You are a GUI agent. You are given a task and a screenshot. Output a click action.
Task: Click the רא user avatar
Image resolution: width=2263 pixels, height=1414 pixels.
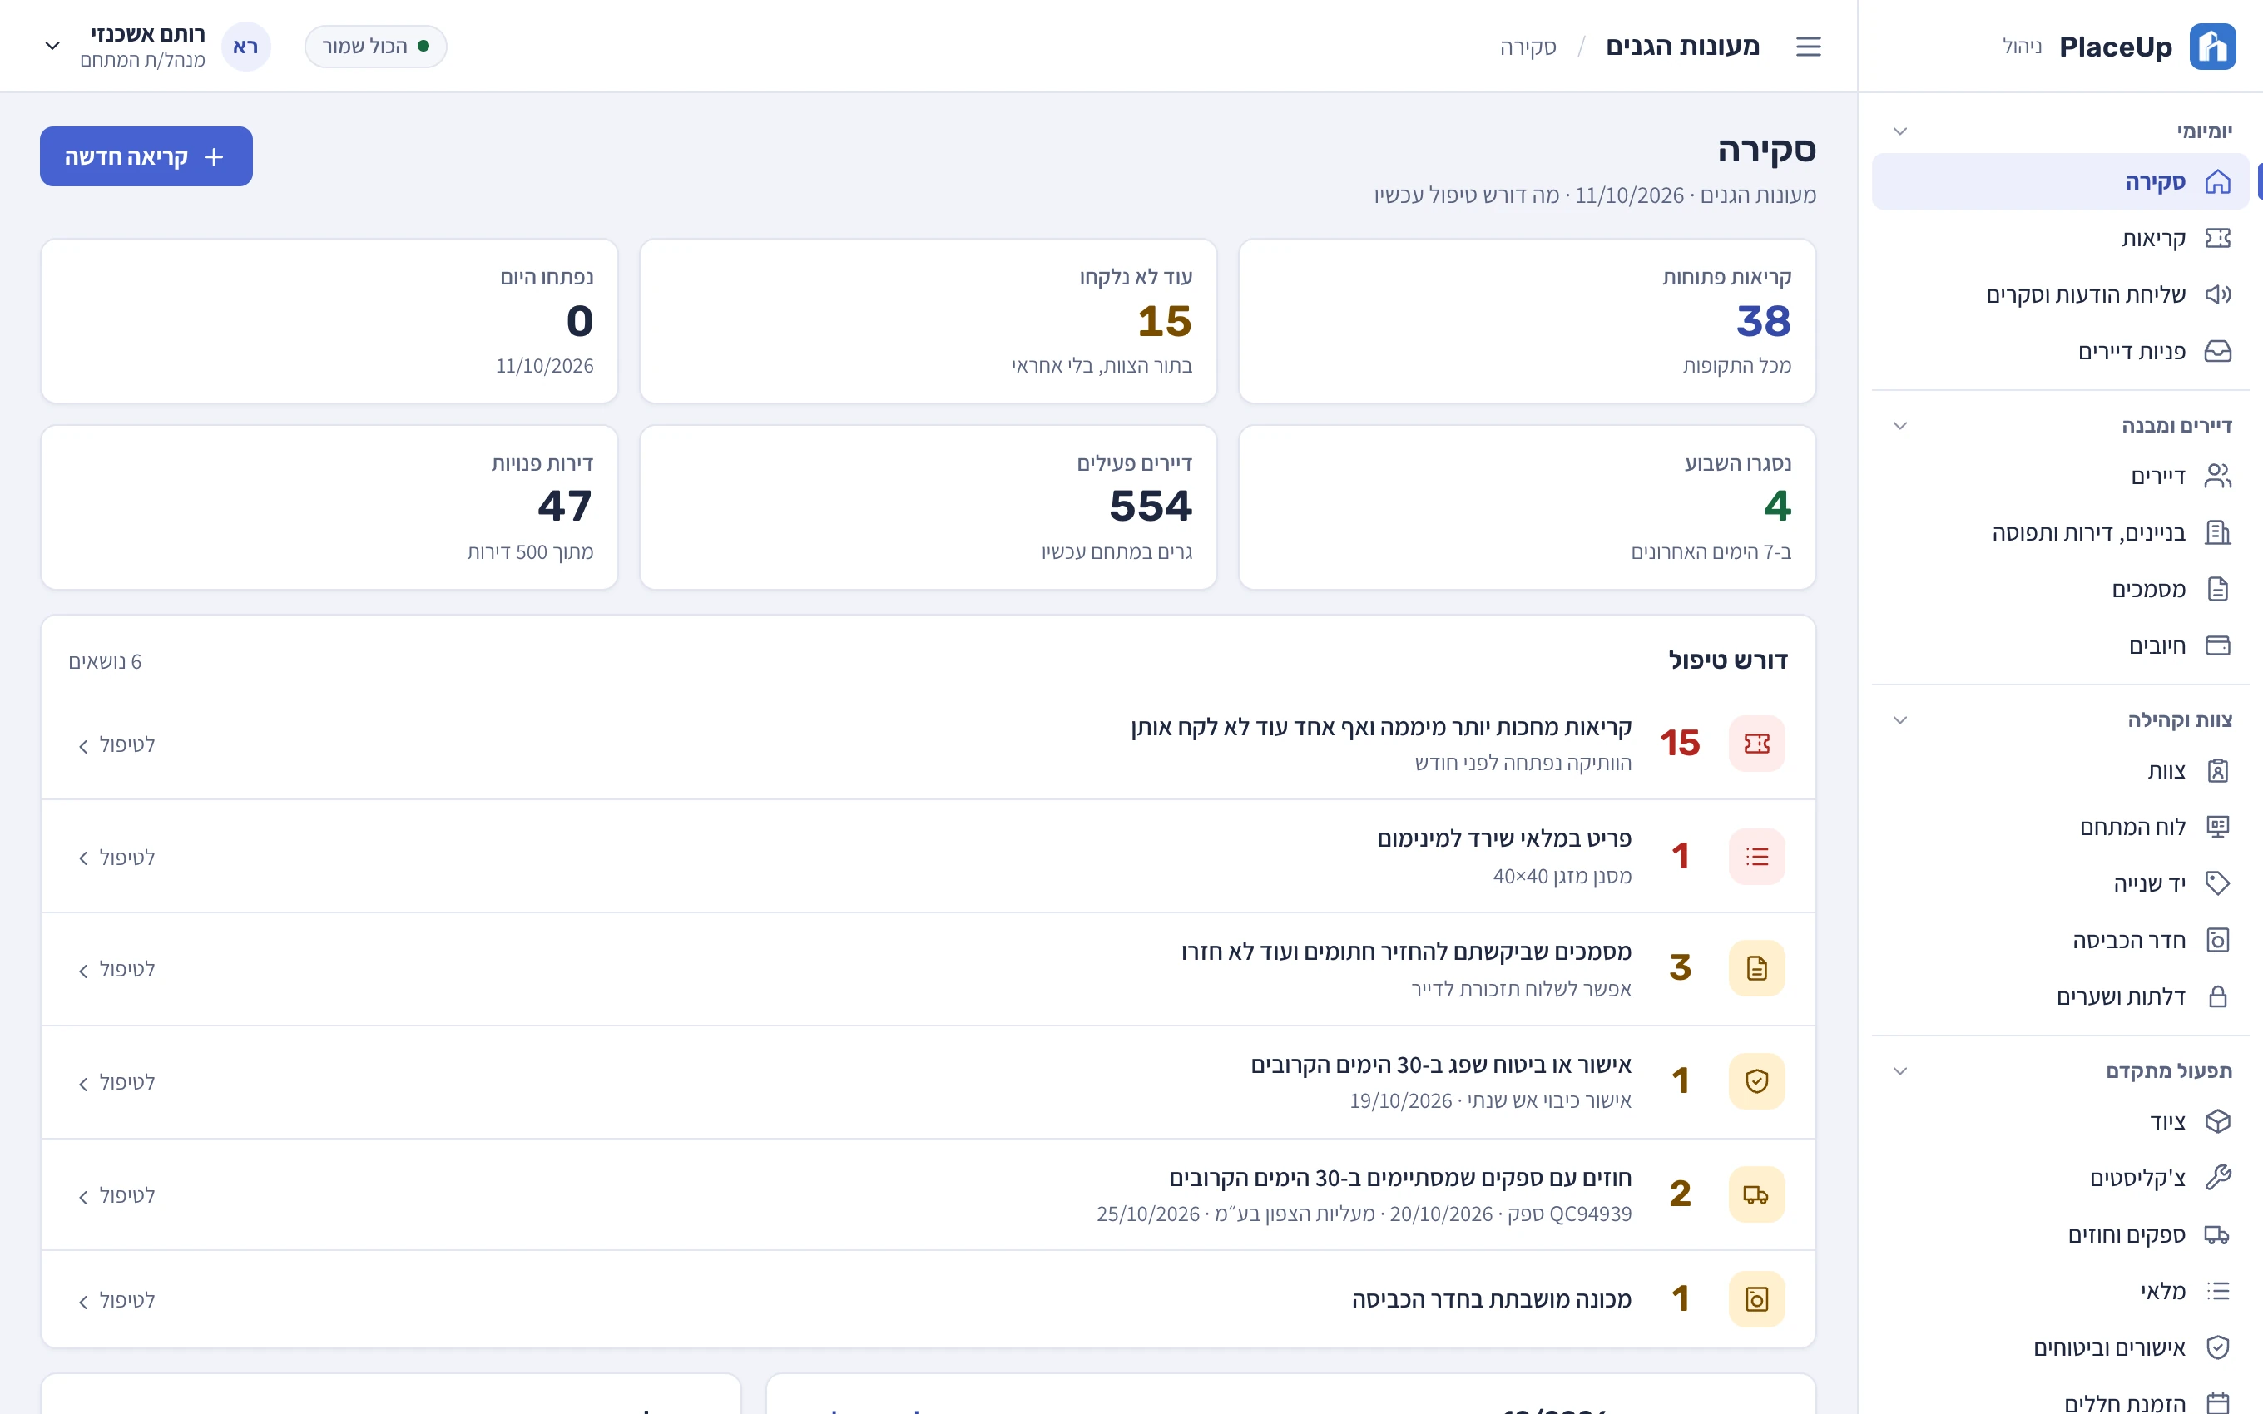pos(246,46)
